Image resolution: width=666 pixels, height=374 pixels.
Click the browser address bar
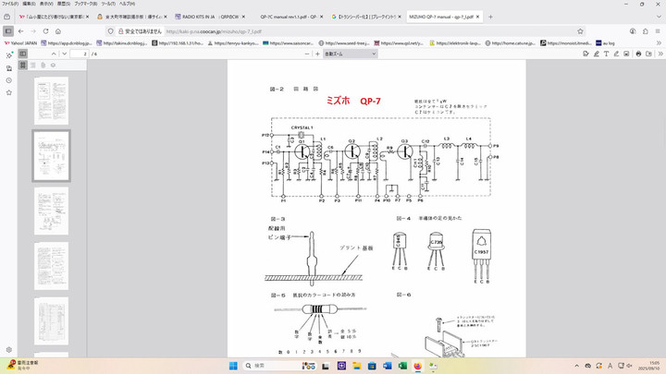pyautogui.click(x=277, y=30)
